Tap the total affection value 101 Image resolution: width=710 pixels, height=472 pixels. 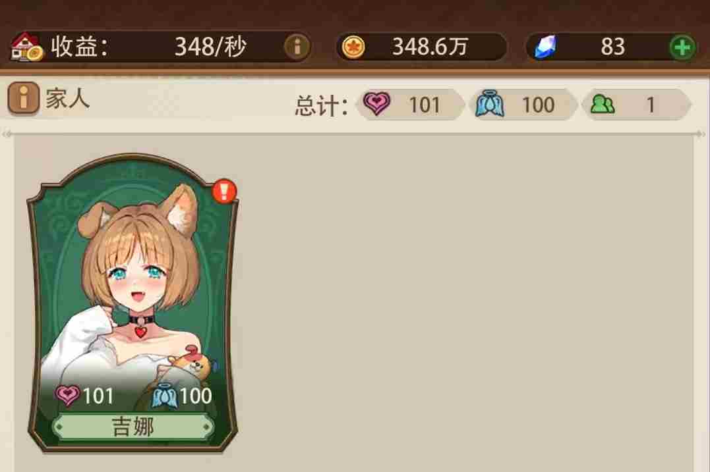(425, 105)
